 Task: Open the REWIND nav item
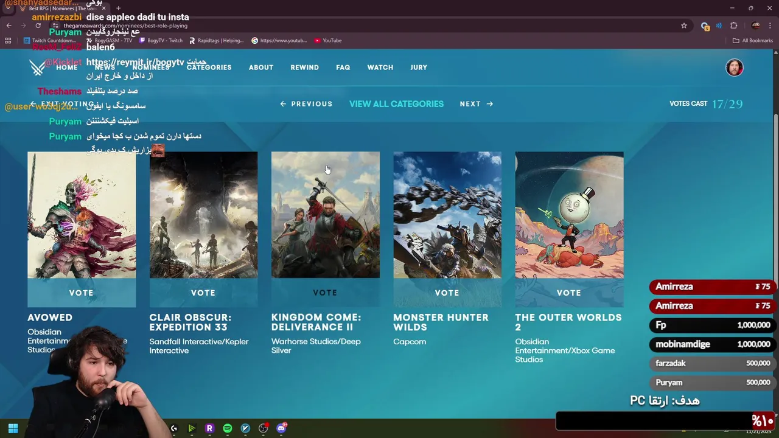(305, 68)
